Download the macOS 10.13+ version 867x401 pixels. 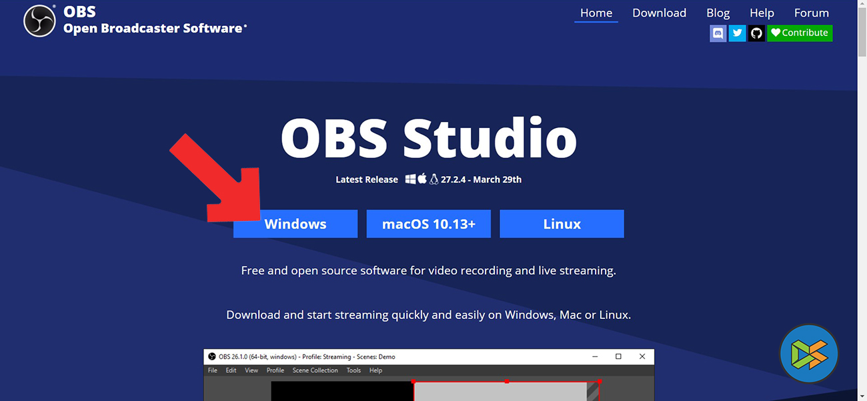pos(429,224)
